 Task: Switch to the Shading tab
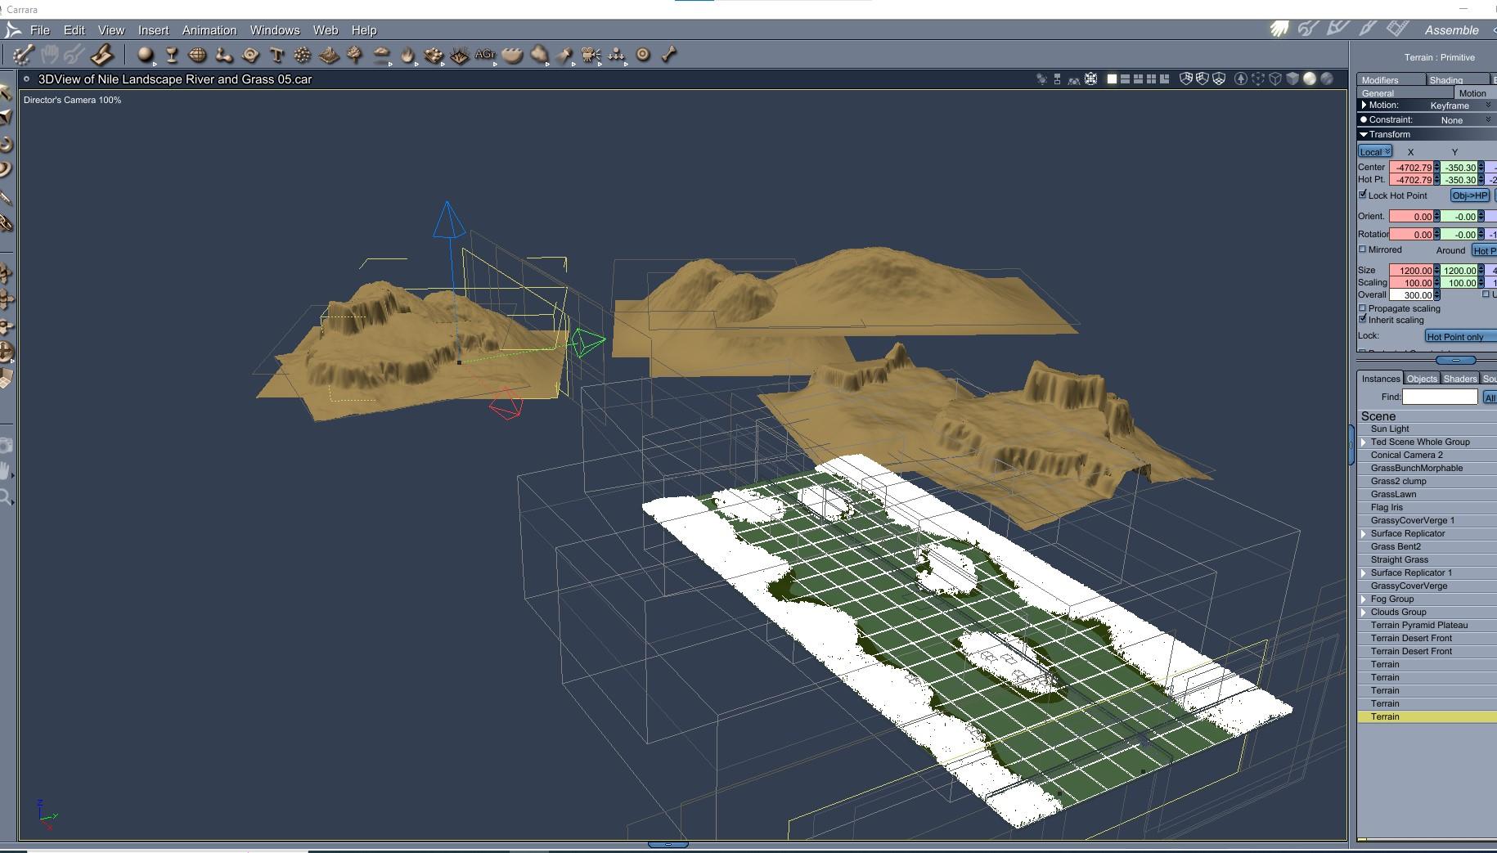[x=1457, y=79]
